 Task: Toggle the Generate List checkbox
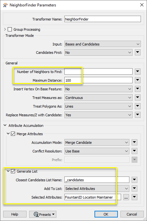click(13, 171)
